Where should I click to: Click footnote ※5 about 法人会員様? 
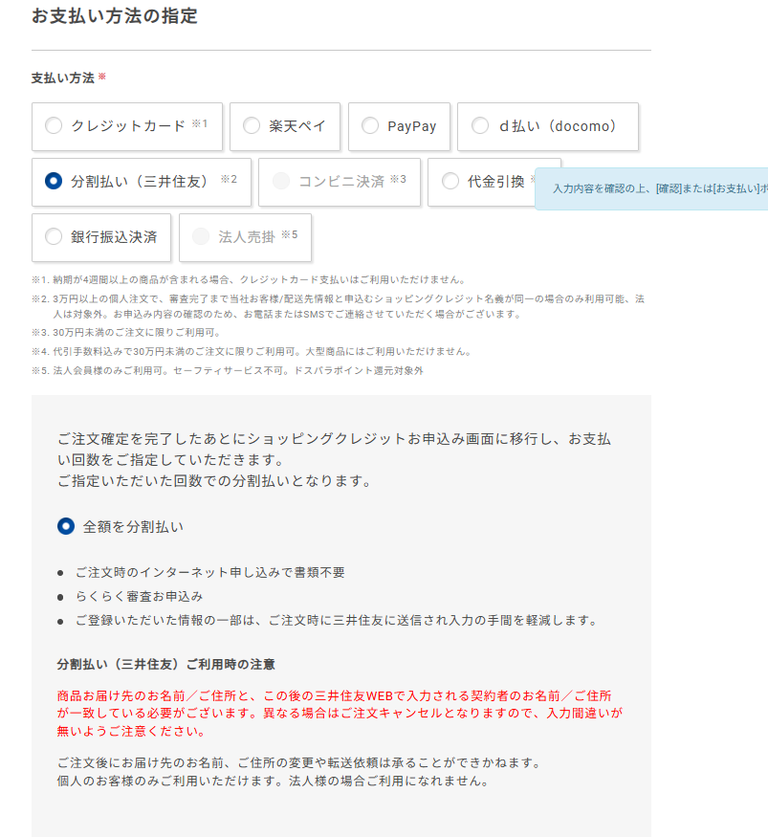tap(228, 370)
